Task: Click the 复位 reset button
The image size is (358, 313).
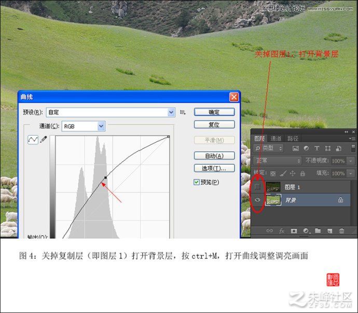Action: (x=214, y=125)
